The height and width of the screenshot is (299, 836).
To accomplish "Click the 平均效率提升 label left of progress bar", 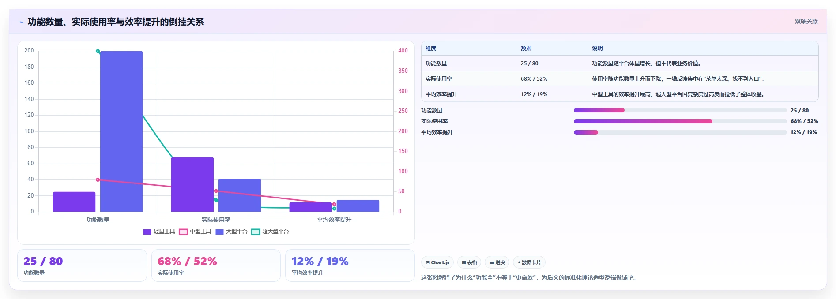I will pos(437,132).
